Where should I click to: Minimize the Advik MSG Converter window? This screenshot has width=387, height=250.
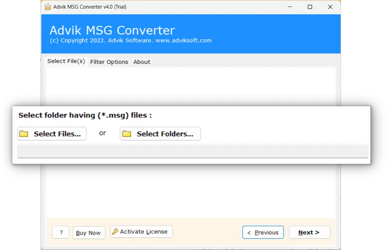pyautogui.click(x=290, y=7)
